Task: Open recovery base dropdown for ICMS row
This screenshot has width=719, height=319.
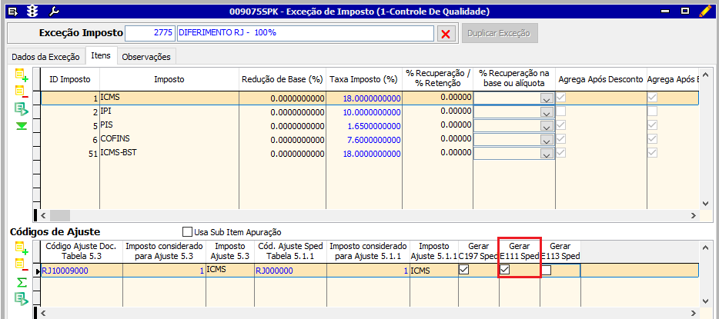Action: click(x=547, y=99)
